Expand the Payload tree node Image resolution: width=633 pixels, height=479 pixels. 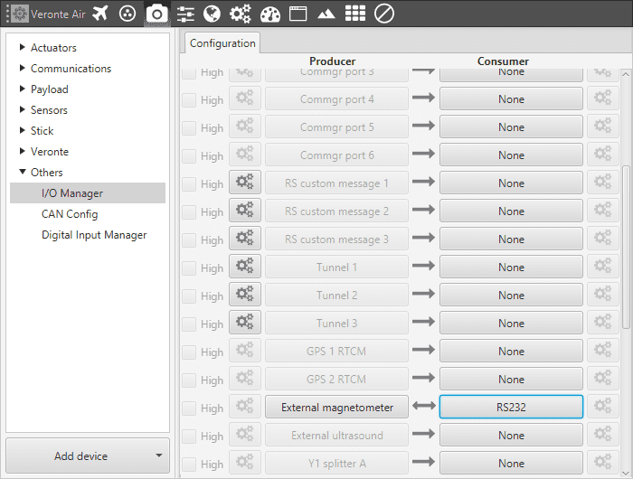(x=23, y=89)
